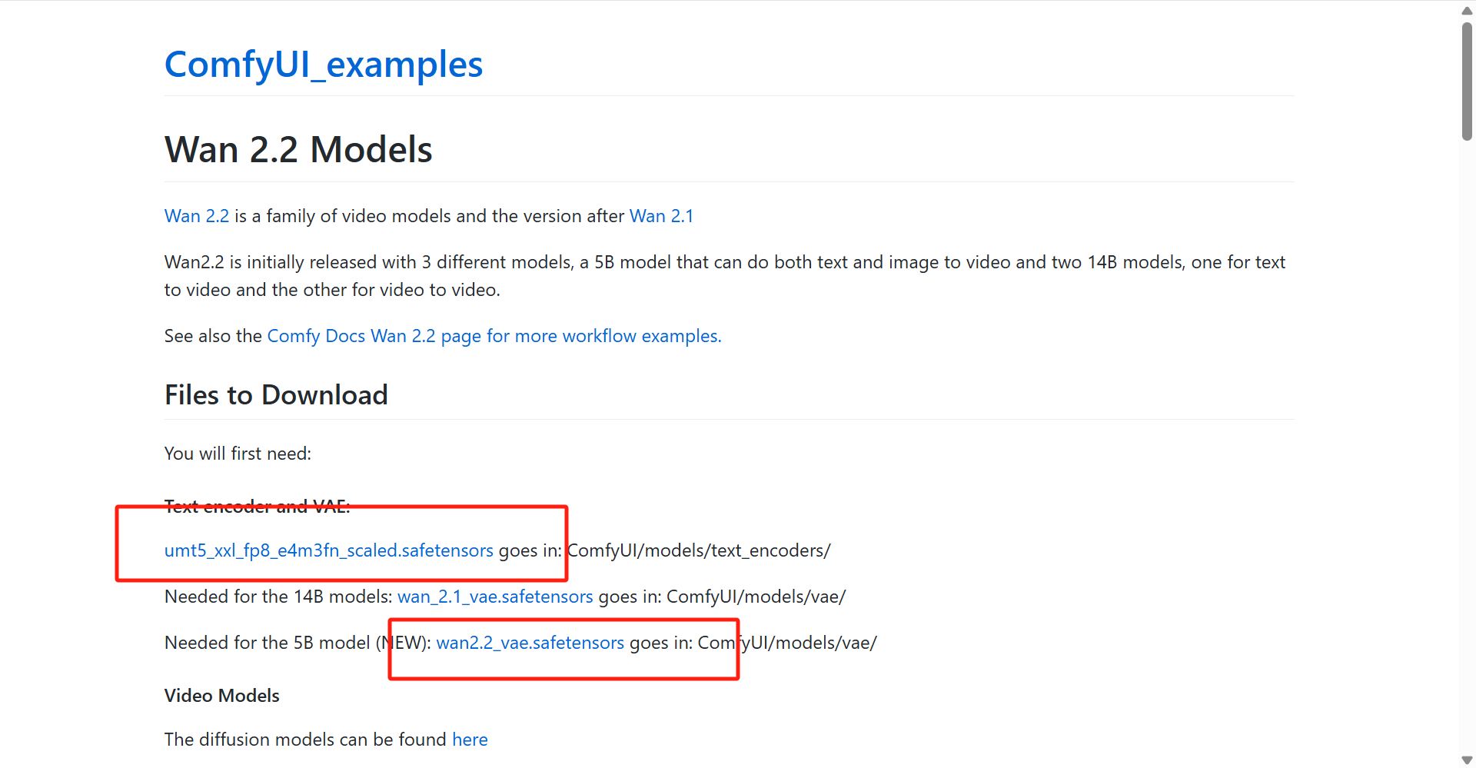Click the scrollbar down arrow

pos(1467,760)
